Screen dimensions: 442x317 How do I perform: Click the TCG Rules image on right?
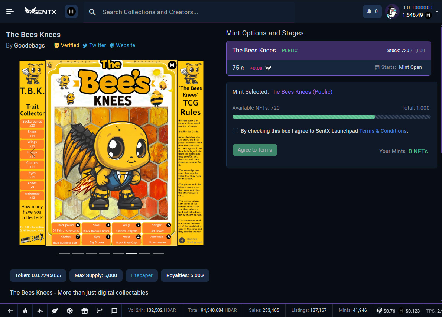tap(191, 153)
